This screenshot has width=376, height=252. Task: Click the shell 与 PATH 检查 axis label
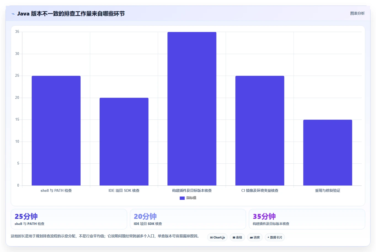(x=56, y=190)
